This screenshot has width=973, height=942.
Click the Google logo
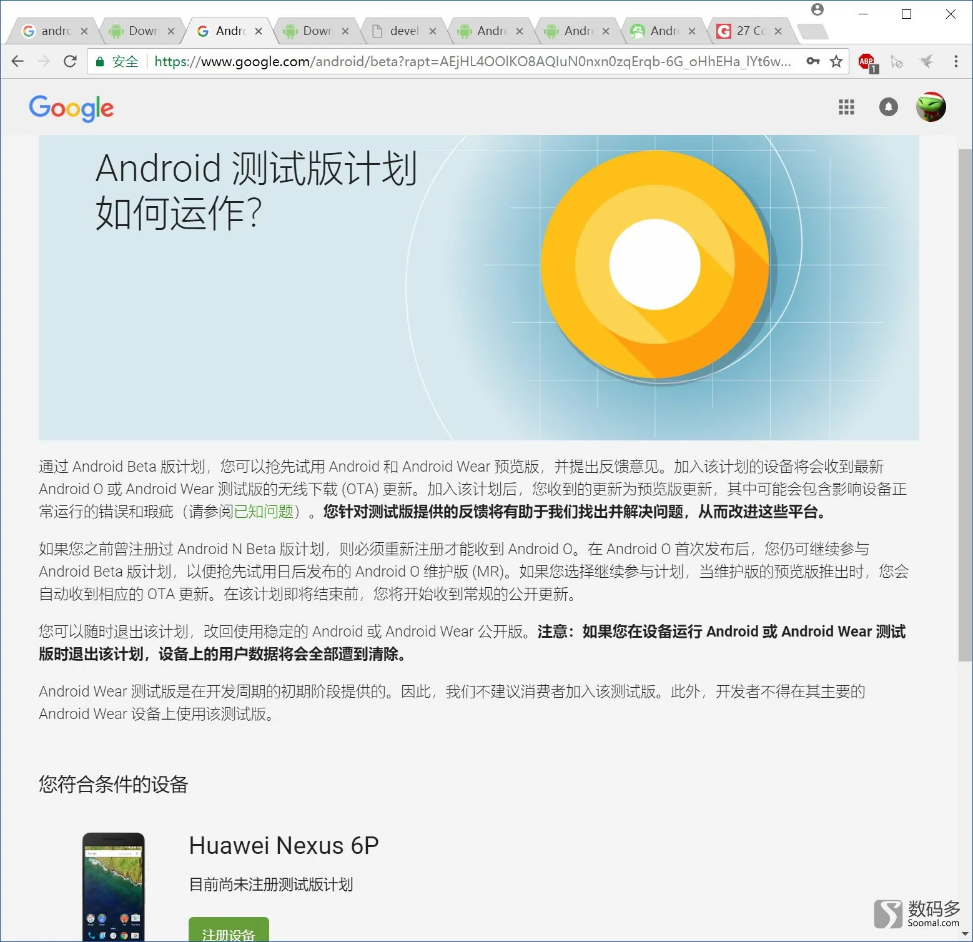point(71,108)
